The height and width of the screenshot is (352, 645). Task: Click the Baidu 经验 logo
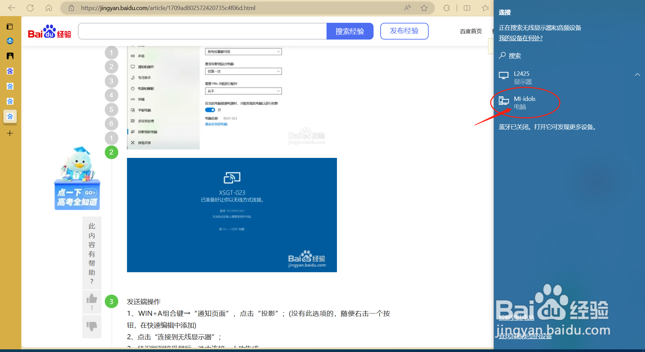[x=50, y=32]
